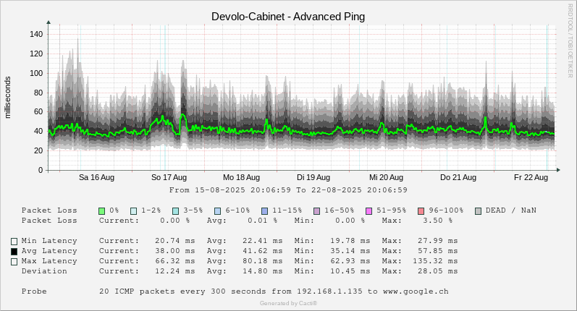Click the packet loss Avg value 0.01 %

point(262,221)
